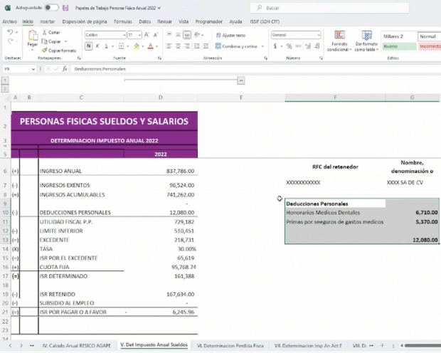The height and width of the screenshot is (353, 441).
Task: Open the Fórmulas ribbon tab
Action: (x=123, y=21)
